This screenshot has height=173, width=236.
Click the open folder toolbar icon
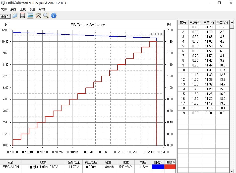click(x=15, y=16)
